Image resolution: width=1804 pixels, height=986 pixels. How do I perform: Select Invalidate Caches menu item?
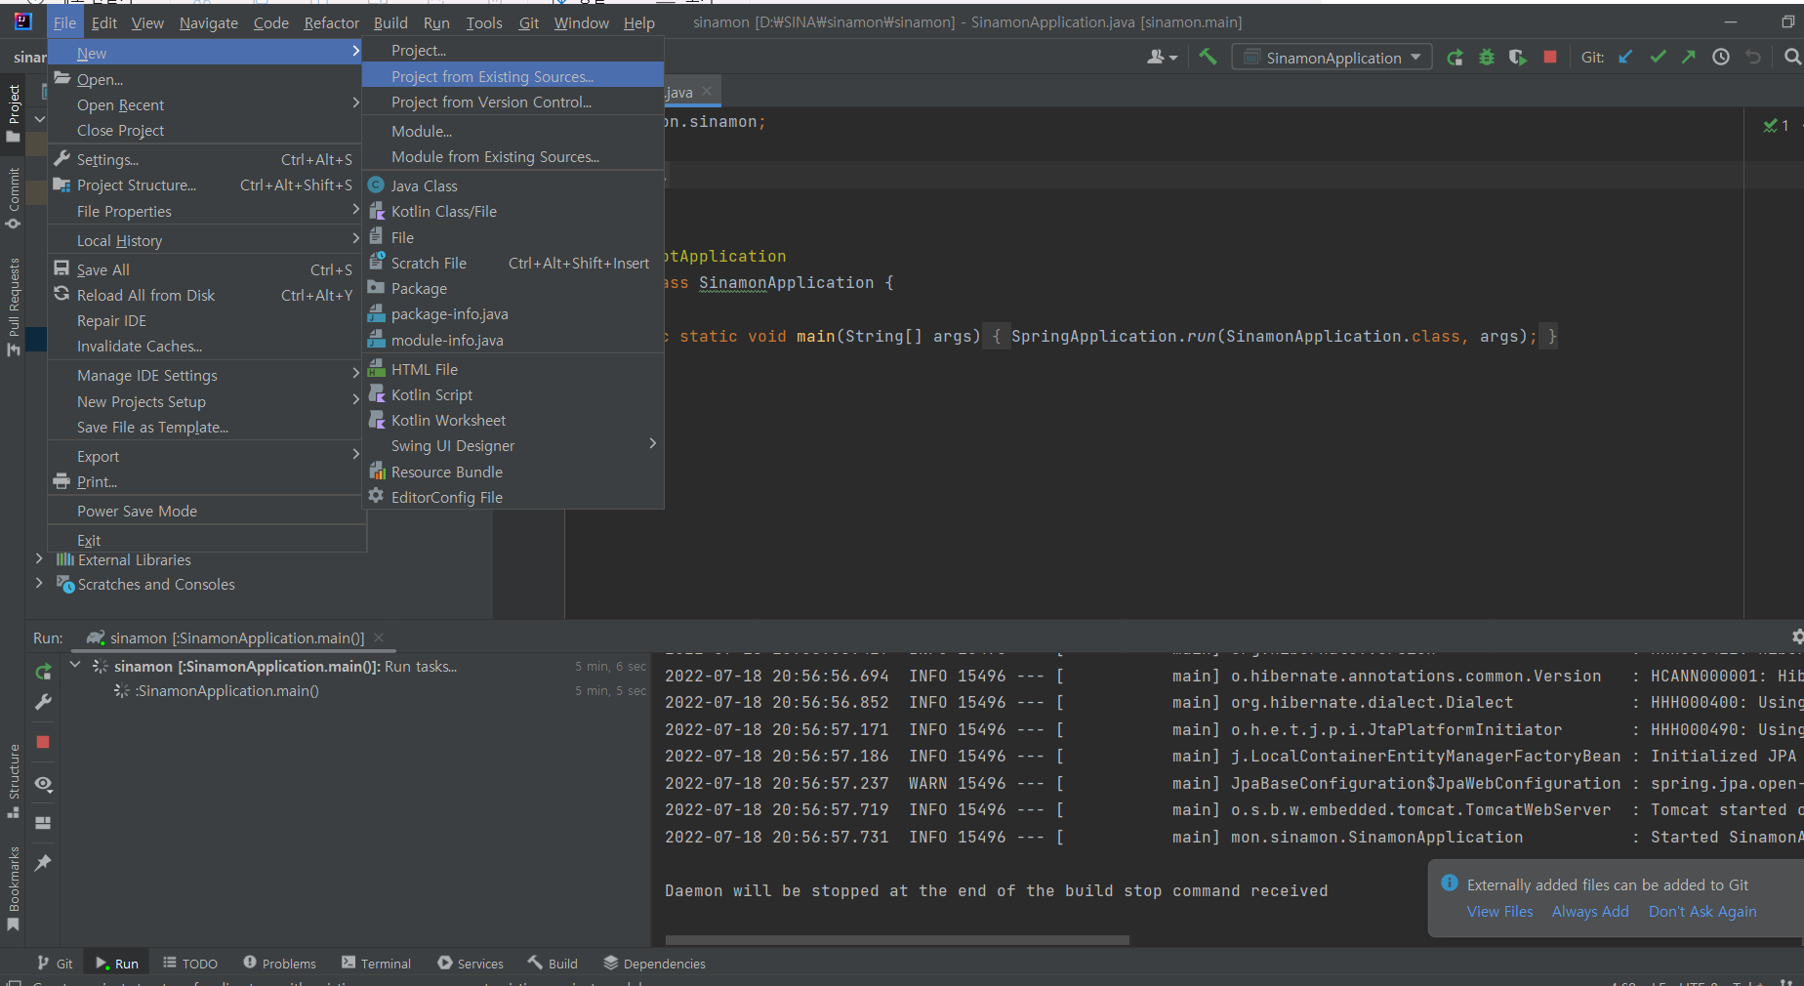[205, 346]
